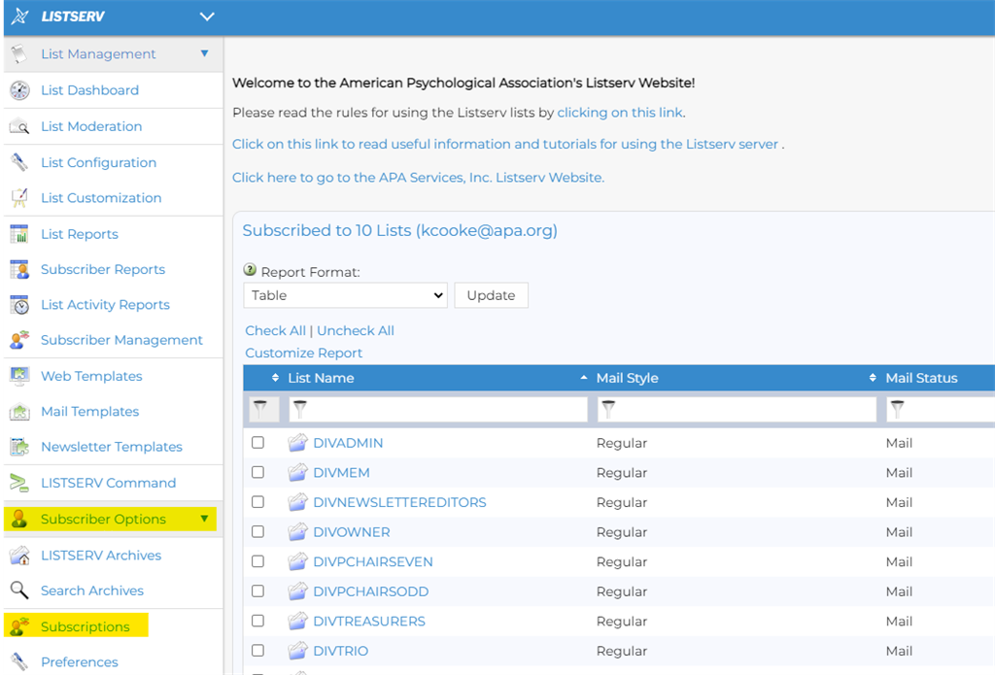Open List Moderation menu item

pos(91,126)
